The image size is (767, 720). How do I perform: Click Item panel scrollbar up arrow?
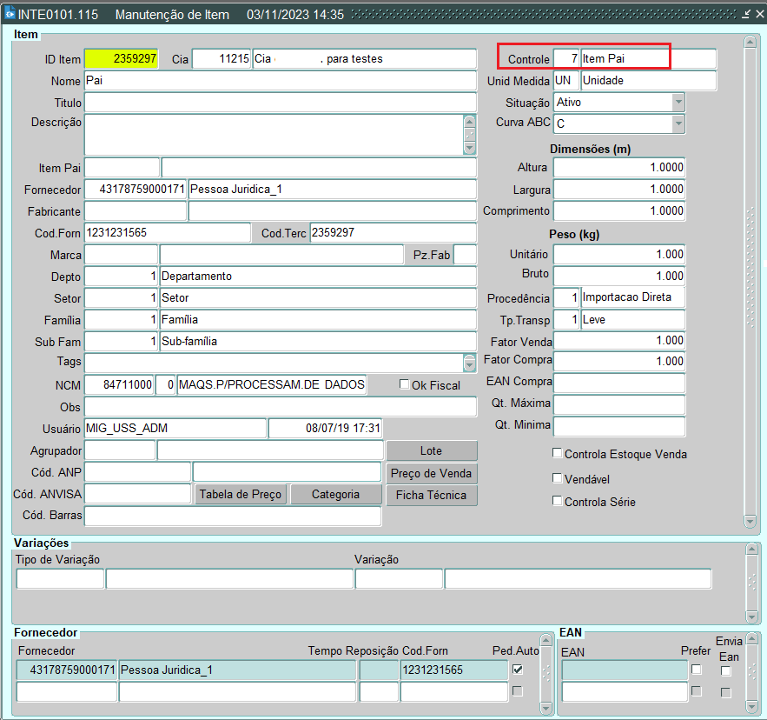pyautogui.click(x=750, y=41)
